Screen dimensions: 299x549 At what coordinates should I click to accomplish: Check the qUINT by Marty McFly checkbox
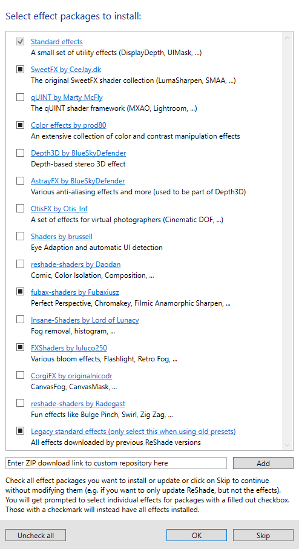point(21,97)
